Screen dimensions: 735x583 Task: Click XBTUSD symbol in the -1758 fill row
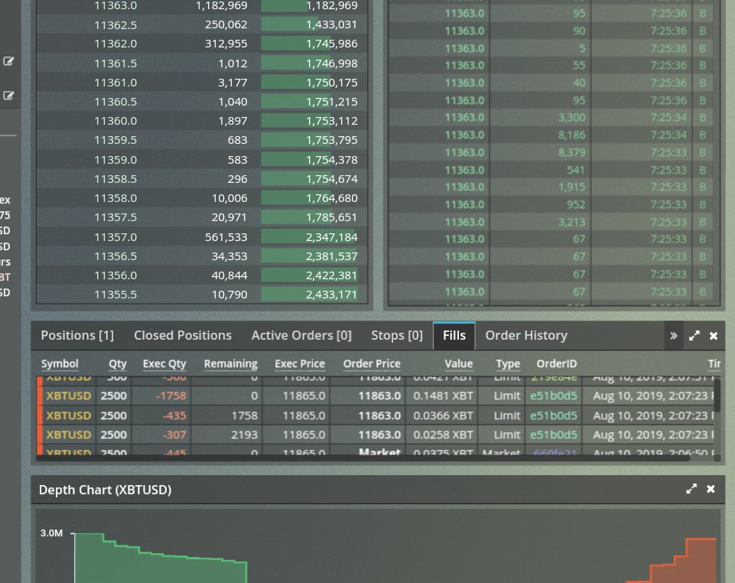(x=68, y=396)
